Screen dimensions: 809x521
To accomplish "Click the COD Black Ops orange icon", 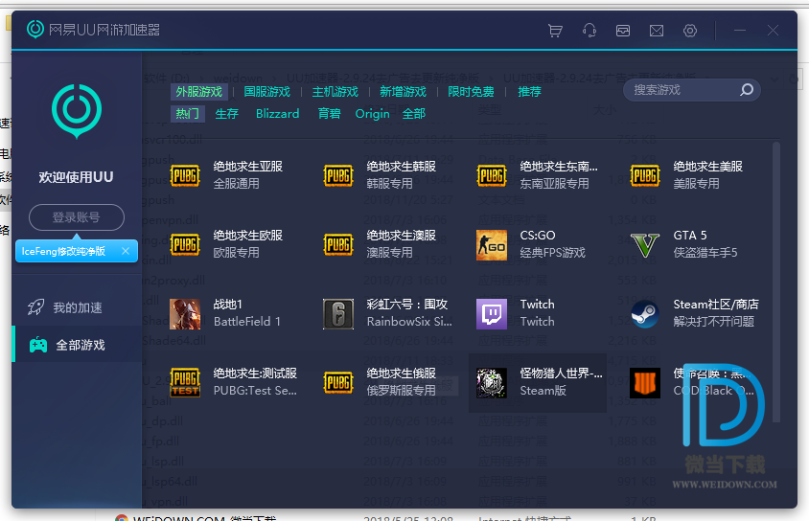I will (645, 382).
